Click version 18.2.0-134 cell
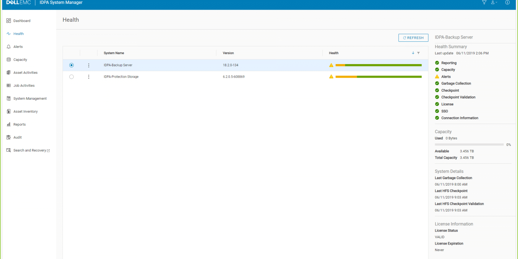518x259 pixels. coord(231,65)
